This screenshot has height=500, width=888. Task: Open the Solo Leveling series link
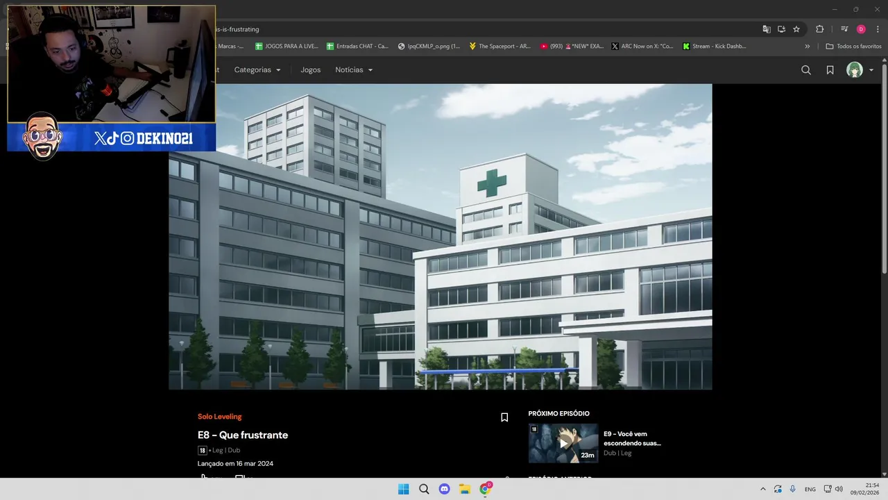click(x=220, y=417)
